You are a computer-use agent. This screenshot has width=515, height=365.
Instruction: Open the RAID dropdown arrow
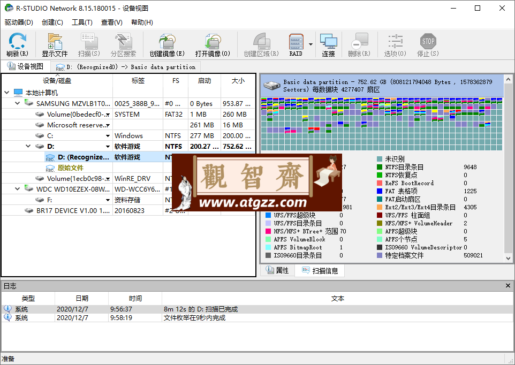310,44
